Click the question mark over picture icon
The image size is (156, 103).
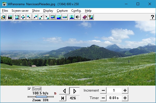coord(91,17)
